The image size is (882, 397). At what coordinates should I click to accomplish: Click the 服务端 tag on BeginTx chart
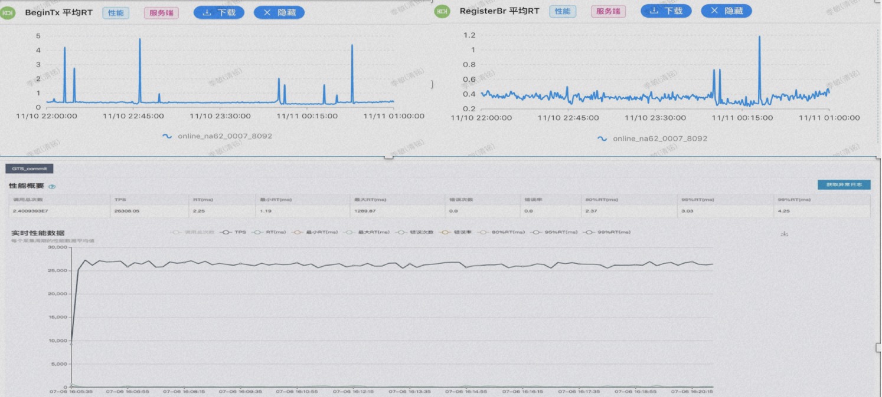(161, 12)
